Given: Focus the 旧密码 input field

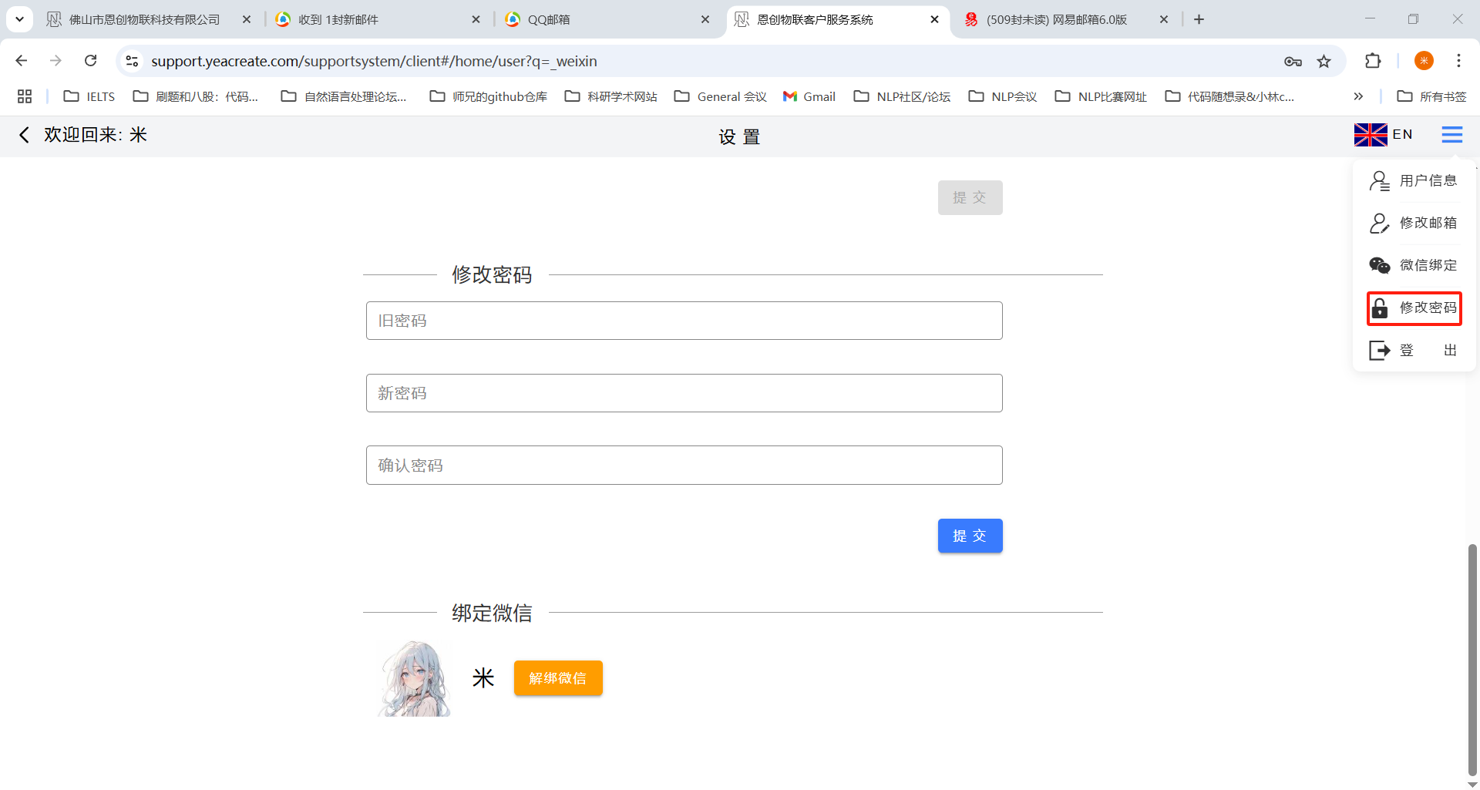Looking at the screenshot, I should coord(684,321).
